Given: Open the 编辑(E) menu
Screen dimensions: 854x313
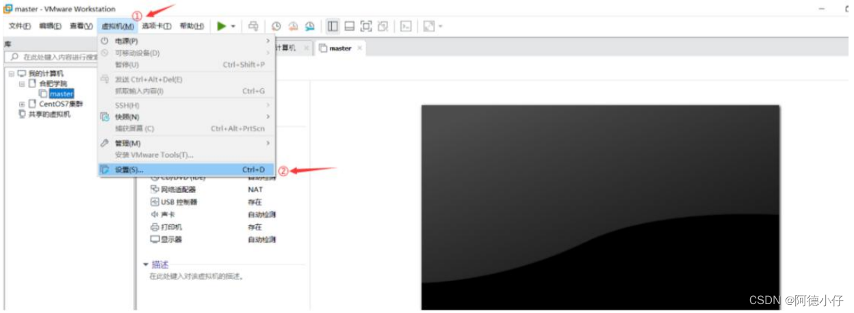Looking at the screenshot, I should tap(50, 26).
